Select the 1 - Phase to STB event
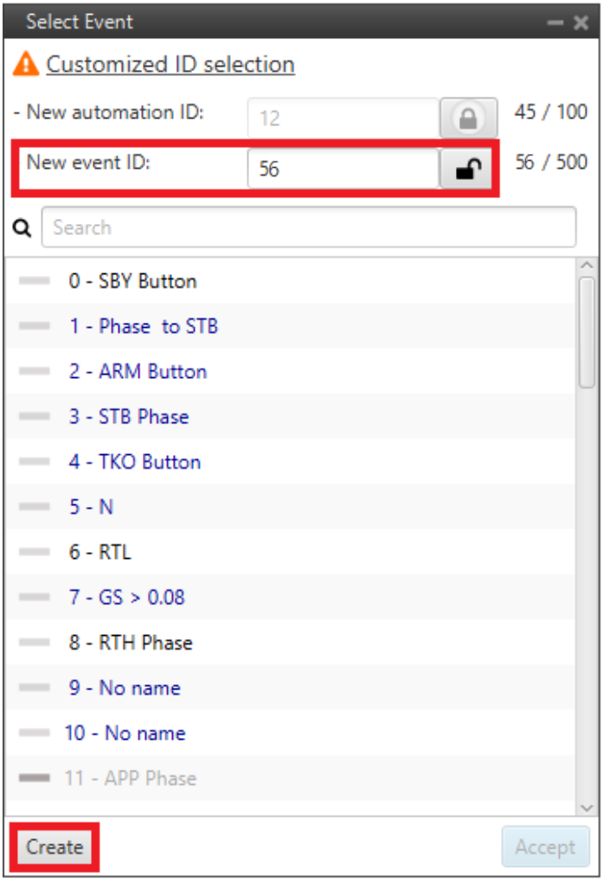The height and width of the screenshot is (879, 603). pos(143,326)
